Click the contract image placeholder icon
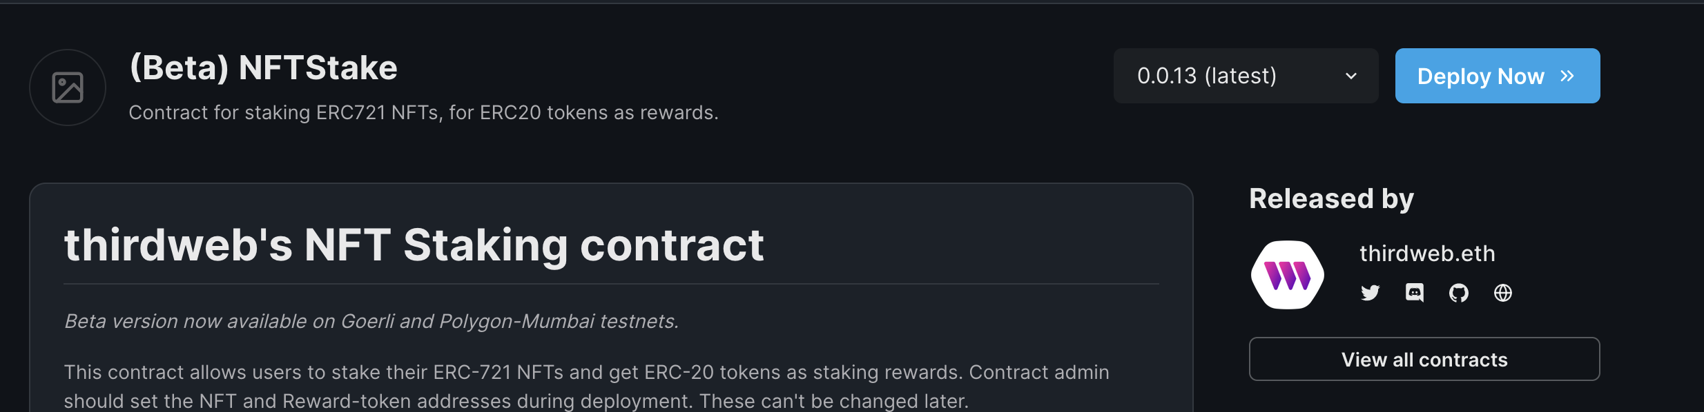Image resolution: width=1704 pixels, height=412 pixels. click(68, 87)
